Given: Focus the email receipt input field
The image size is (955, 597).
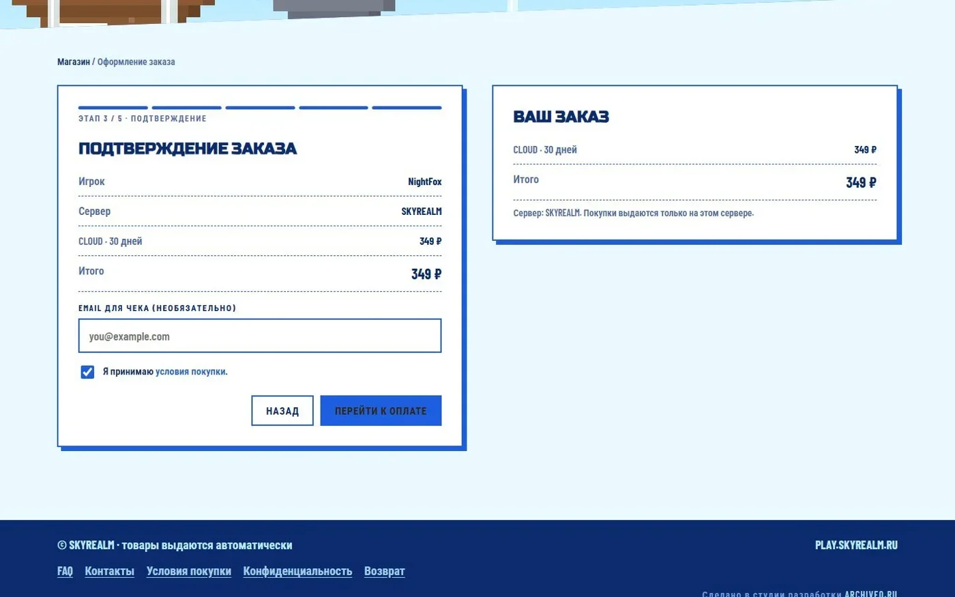Looking at the screenshot, I should (x=260, y=336).
